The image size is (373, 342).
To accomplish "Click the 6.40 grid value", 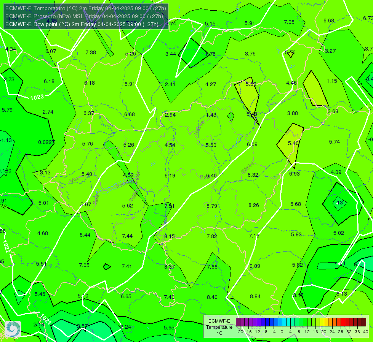I will click(x=211, y=176).
